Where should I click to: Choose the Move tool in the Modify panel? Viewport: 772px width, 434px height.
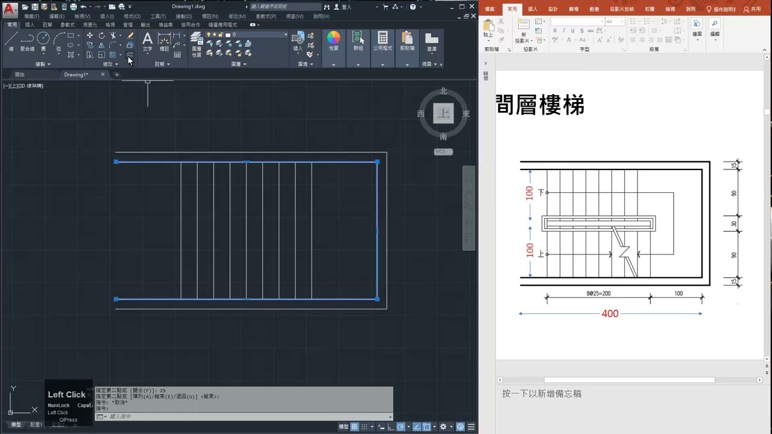point(90,36)
